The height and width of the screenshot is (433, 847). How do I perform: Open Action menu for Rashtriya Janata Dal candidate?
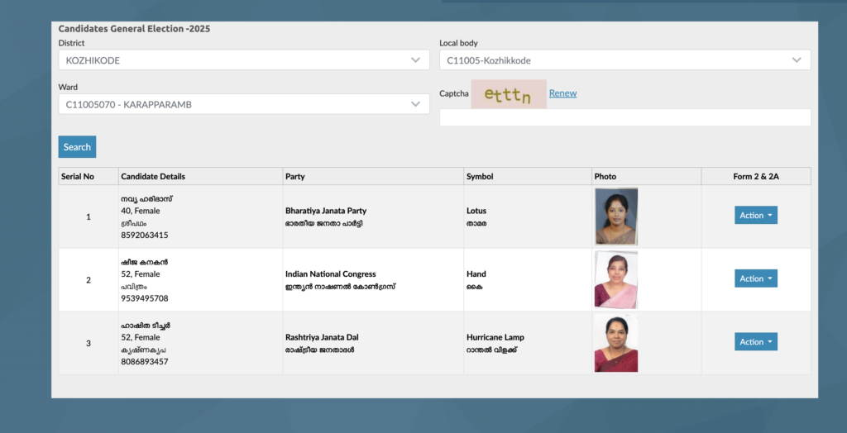pyautogui.click(x=755, y=342)
